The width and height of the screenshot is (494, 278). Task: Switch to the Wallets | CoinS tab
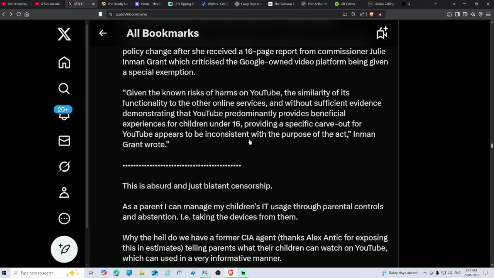[215, 4]
